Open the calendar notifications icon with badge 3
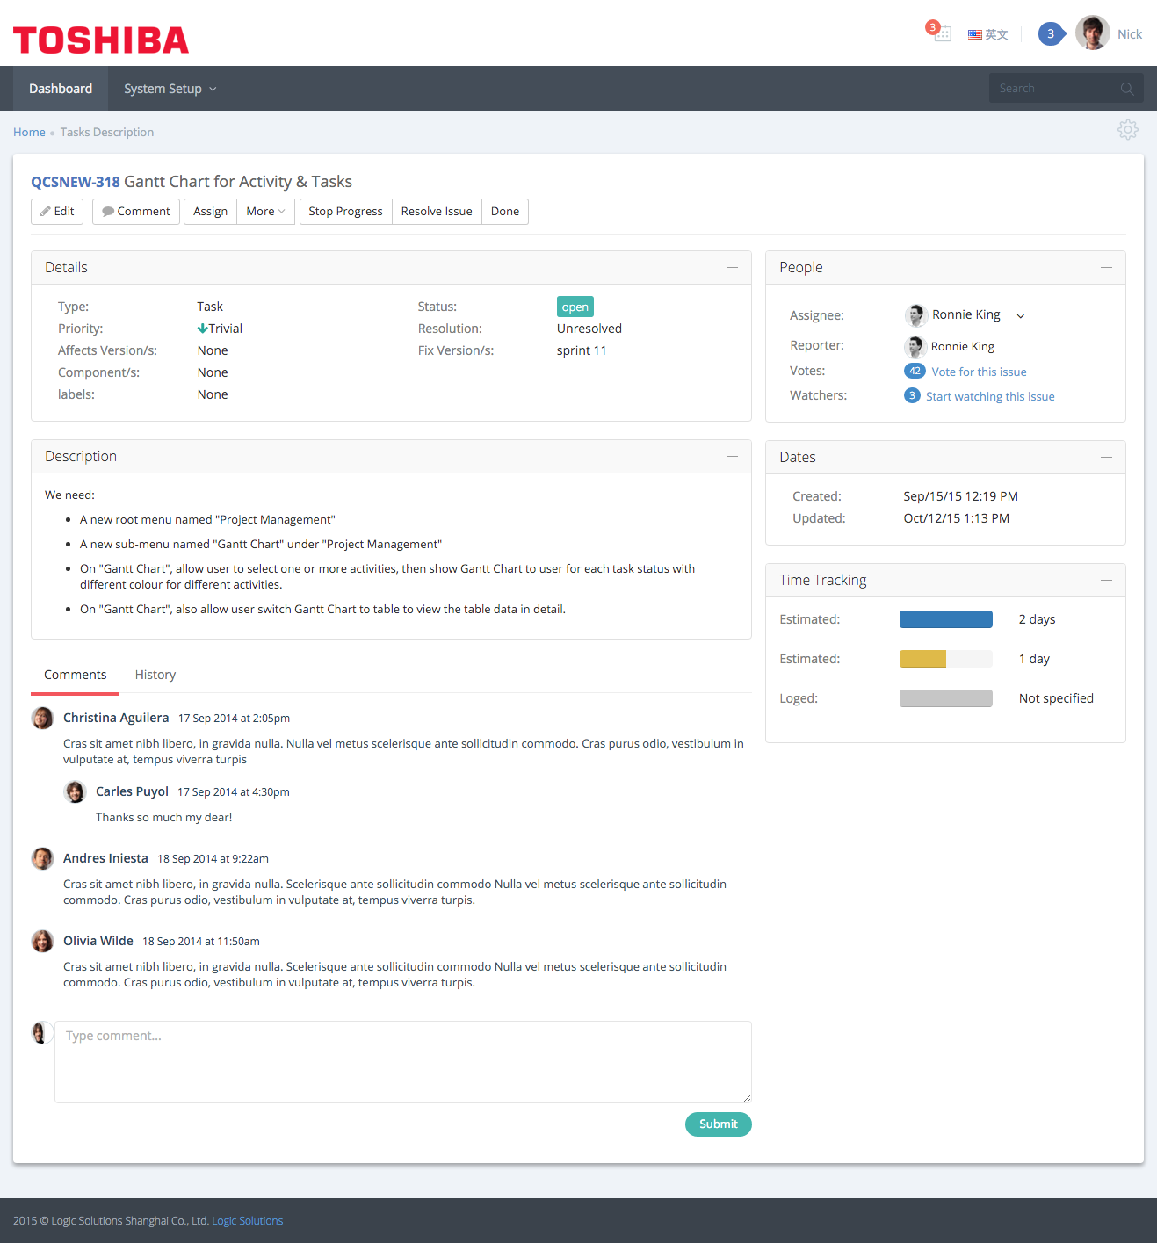This screenshot has width=1157, height=1243. click(940, 33)
